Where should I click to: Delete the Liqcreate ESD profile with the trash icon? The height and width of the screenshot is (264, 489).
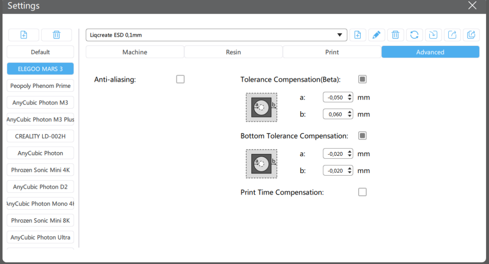coord(395,35)
